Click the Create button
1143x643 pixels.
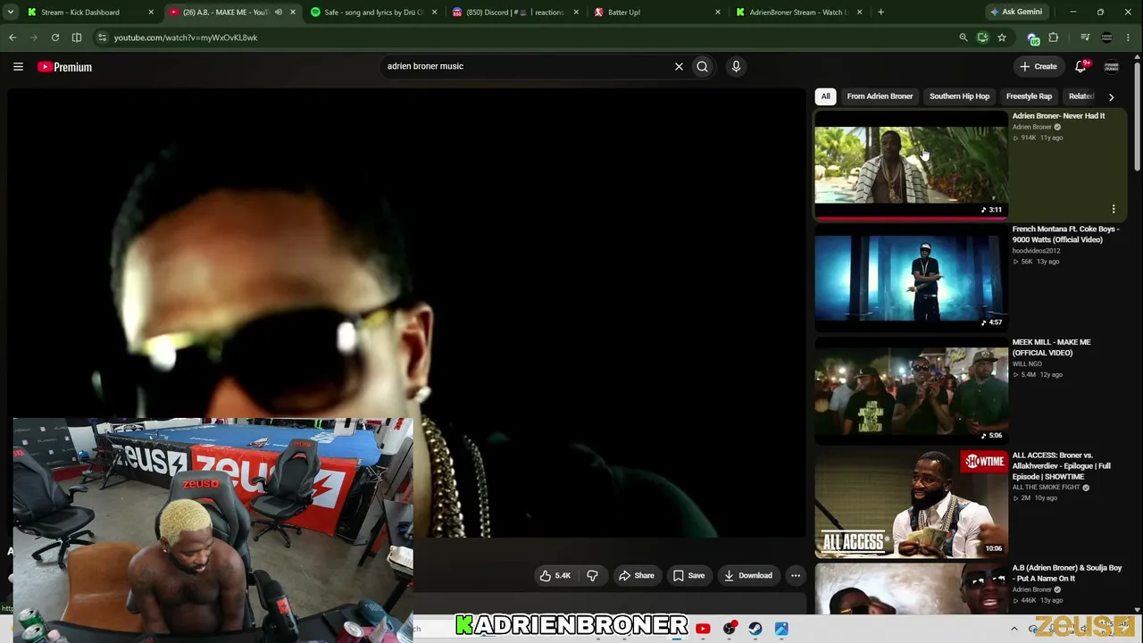pos(1039,66)
